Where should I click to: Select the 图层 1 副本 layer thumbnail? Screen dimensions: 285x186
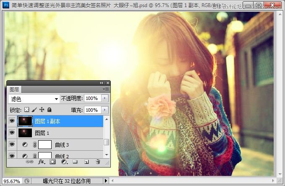(25, 121)
